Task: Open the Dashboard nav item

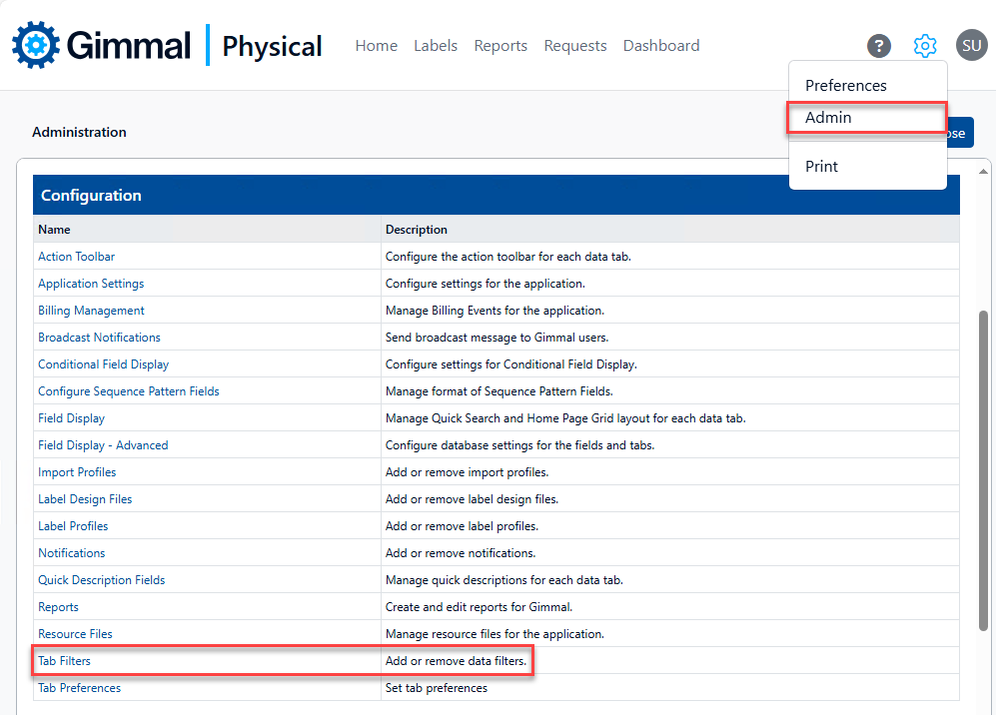Action: 661,46
